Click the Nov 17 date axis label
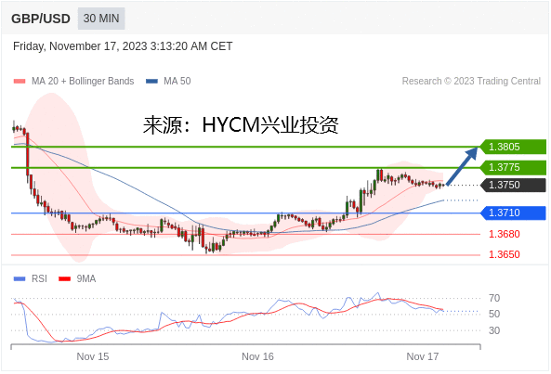551x374 pixels. 423,356
